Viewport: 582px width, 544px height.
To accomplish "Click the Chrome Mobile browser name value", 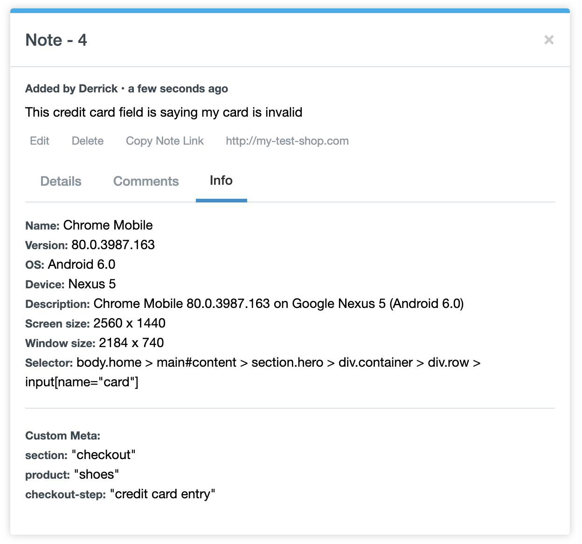I will [x=108, y=225].
